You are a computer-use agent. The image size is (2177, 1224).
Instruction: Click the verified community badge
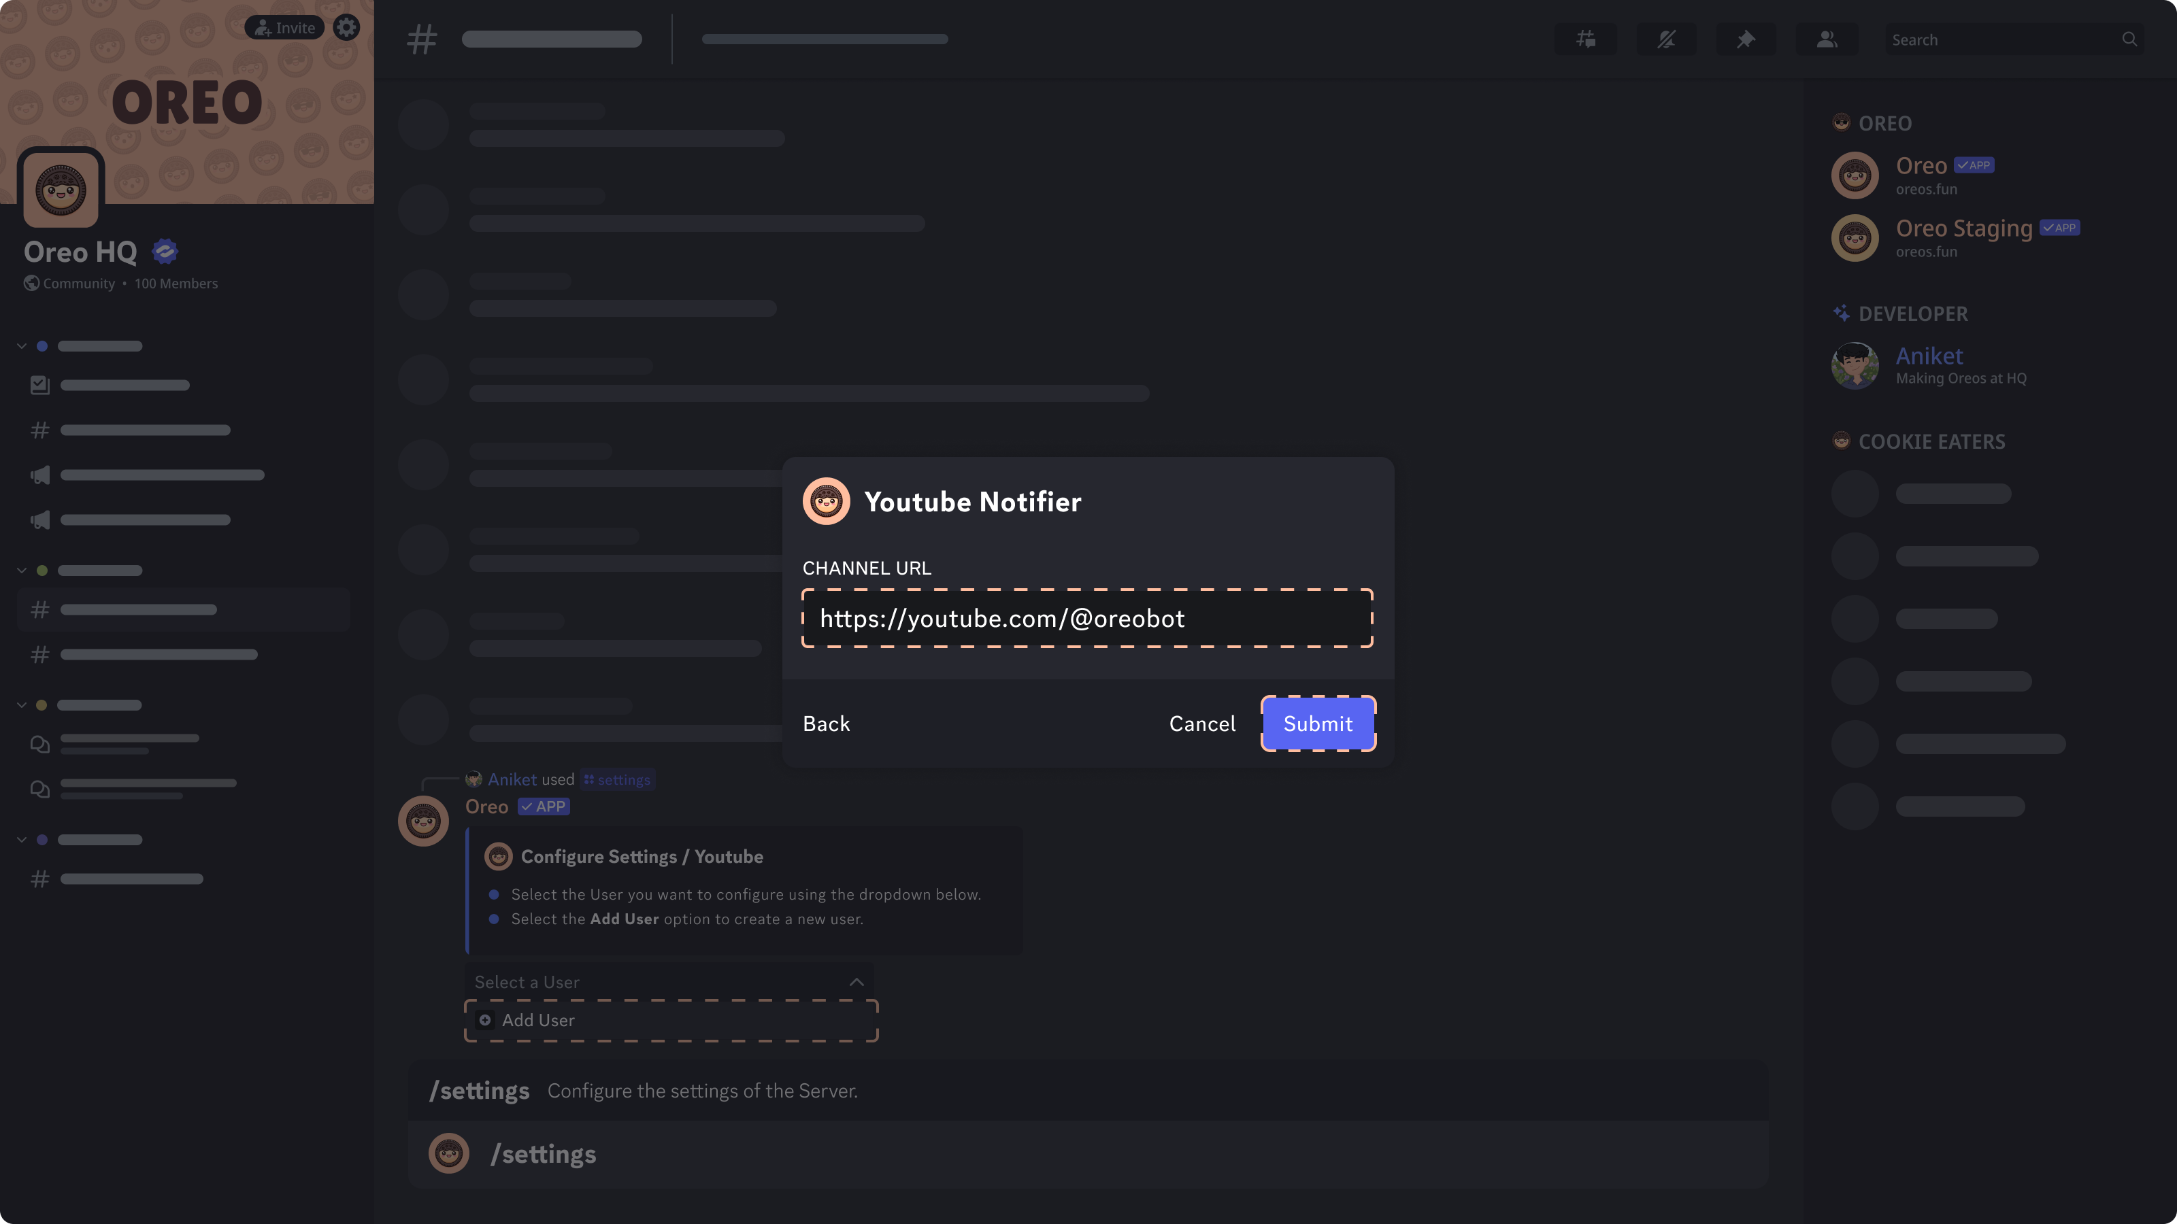[x=165, y=251]
